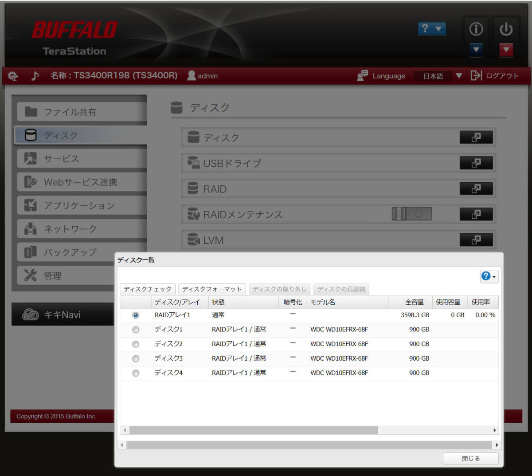The height and width of the screenshot is (476, 532).
Task: Click the USBドライブ drive icon
Action: [x=193, y=163]
